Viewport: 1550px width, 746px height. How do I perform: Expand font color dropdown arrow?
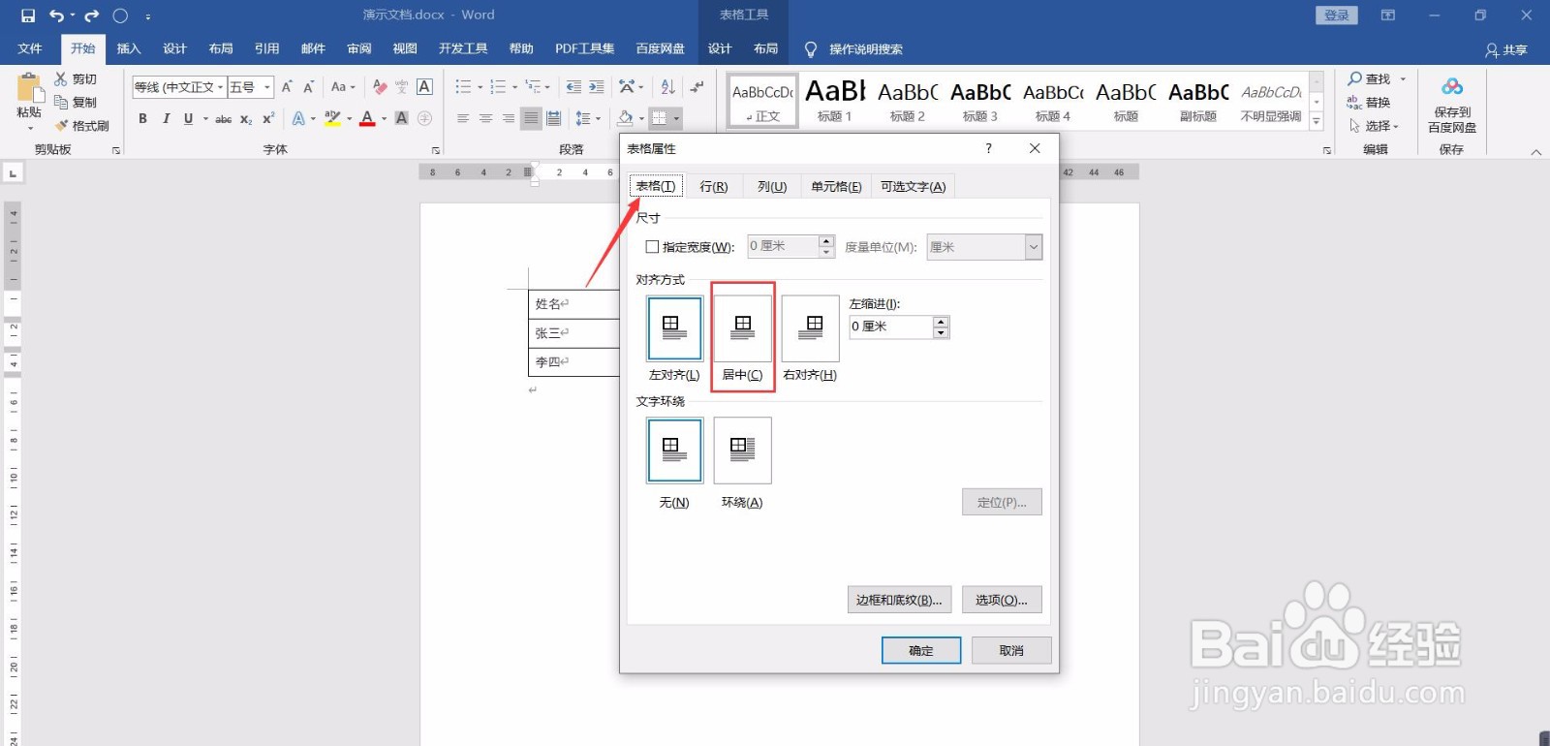tap(385, 119)
